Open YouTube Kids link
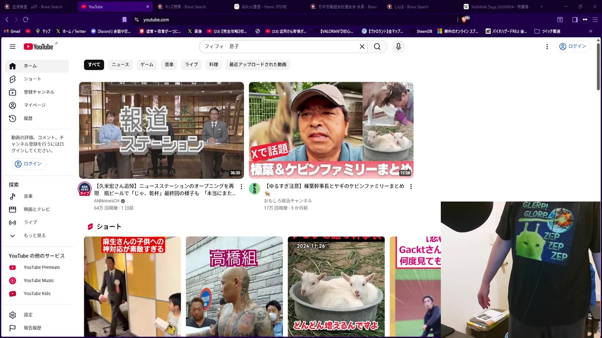This screenshot has height=338, width=602. [x=37, y=294]
